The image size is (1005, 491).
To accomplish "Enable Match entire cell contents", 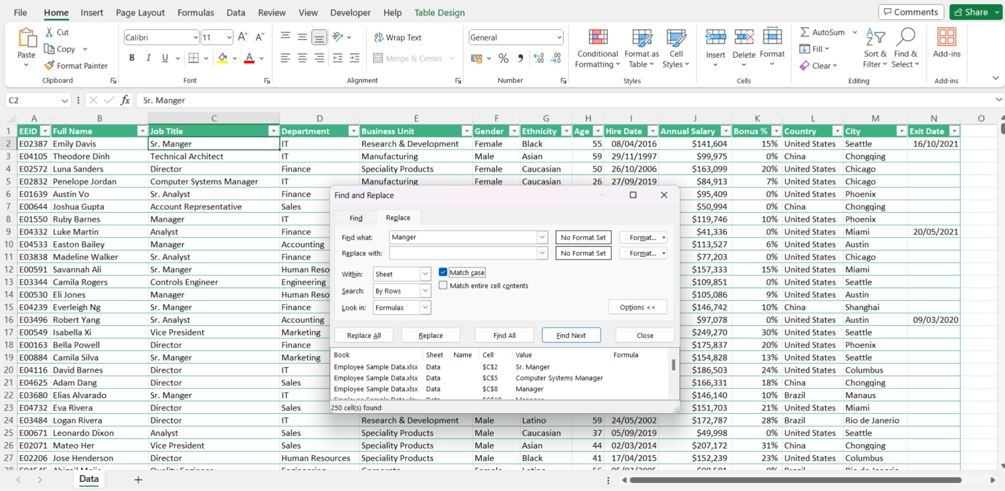I will pyautogui.click(x=443, y=285).
